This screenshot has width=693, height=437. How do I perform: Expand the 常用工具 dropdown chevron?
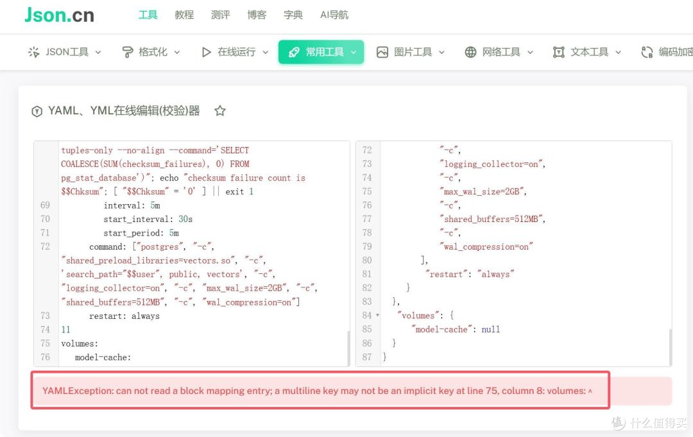(x=354, y=52)
